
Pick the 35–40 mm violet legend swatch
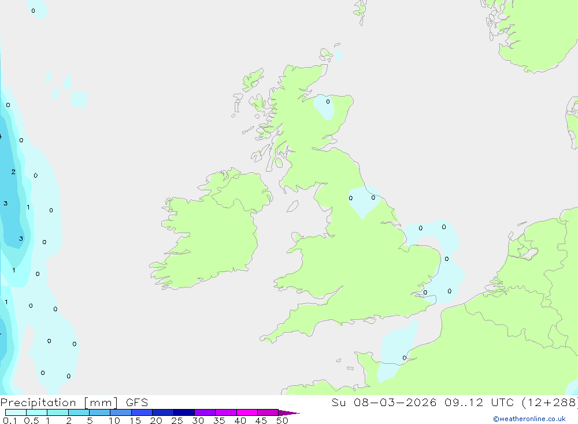pyautogui.click(x=225, y=412)
